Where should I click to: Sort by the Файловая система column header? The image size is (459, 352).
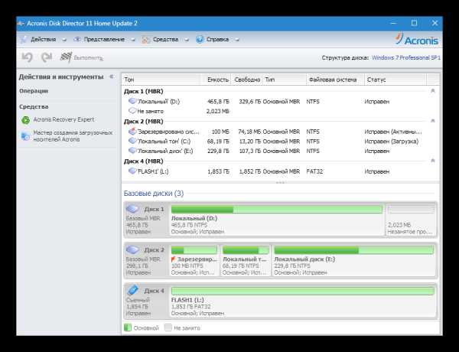point(335,80)
